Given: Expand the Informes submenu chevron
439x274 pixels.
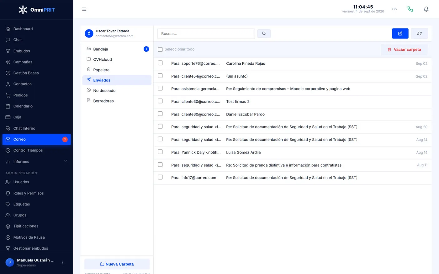Looking at the screenshot, I should pyautogui.click(x=66, y=161).
